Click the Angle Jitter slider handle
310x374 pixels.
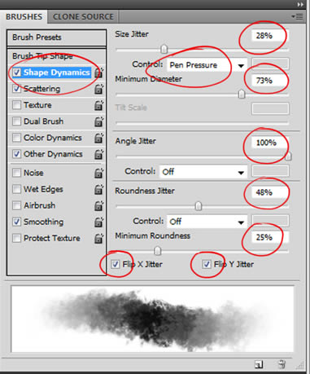(x=288, y=156)
